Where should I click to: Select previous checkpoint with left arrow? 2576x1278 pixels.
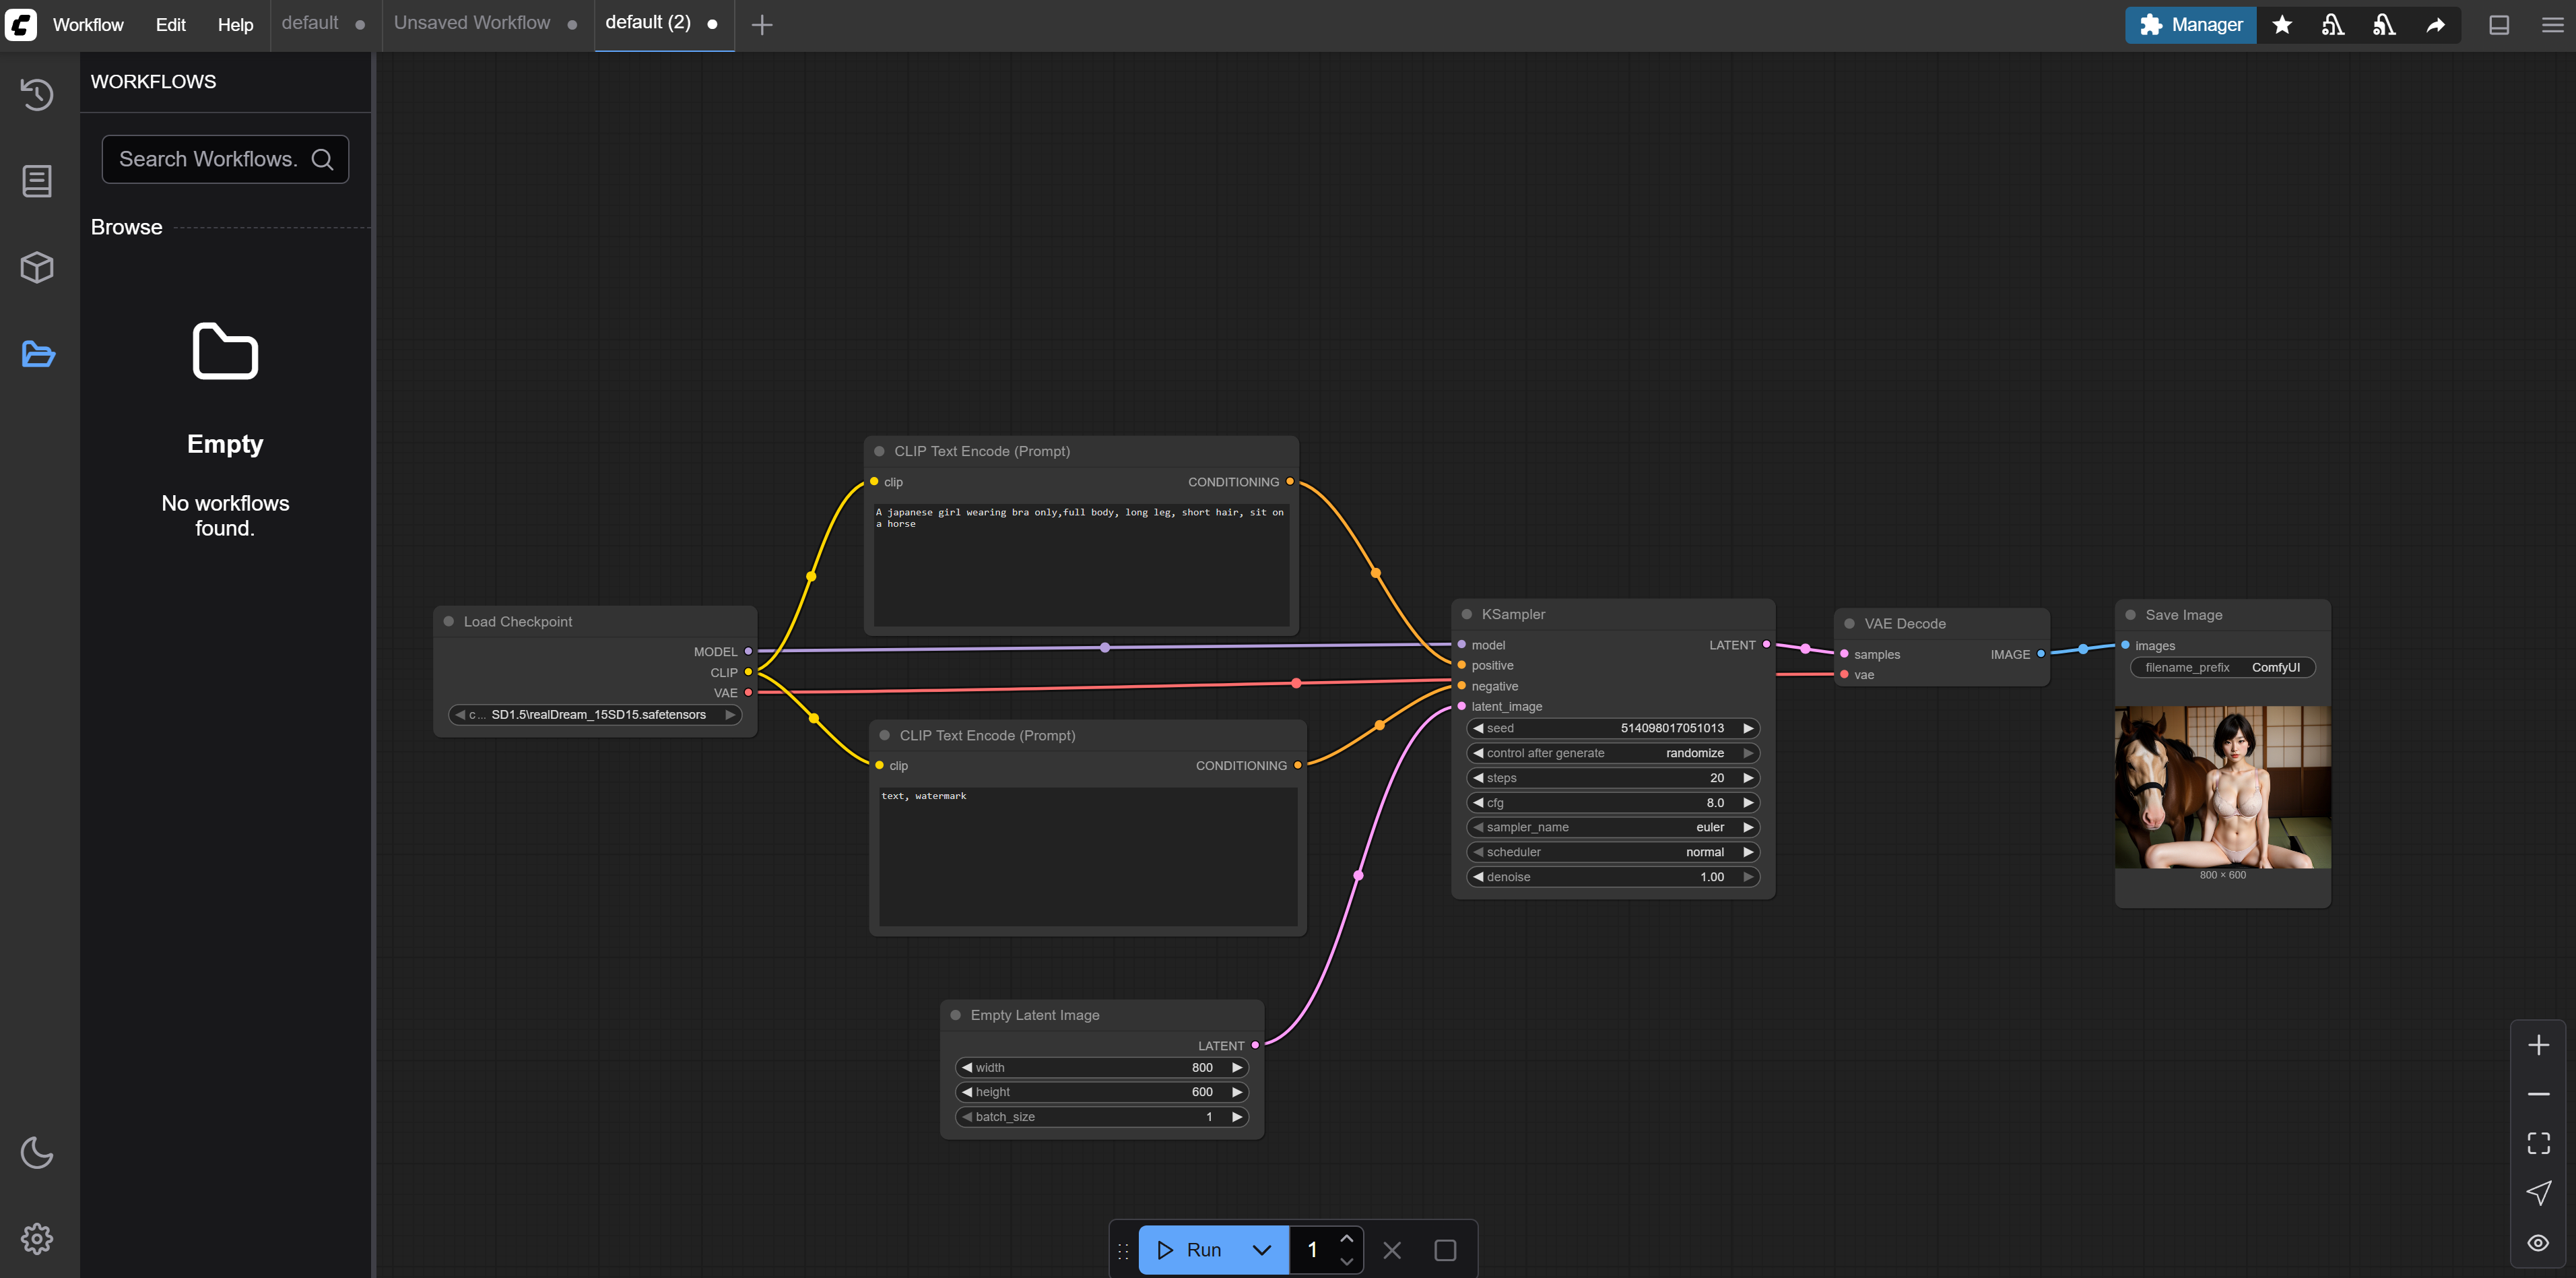[460, 715]
